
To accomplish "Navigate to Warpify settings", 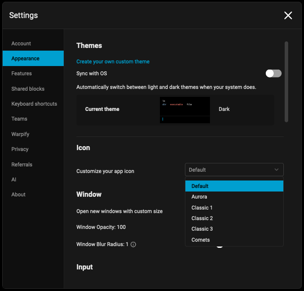I will pyautogui.click(x=20, y=134).
